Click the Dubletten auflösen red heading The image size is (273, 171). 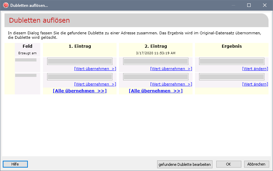click(39, 20)
